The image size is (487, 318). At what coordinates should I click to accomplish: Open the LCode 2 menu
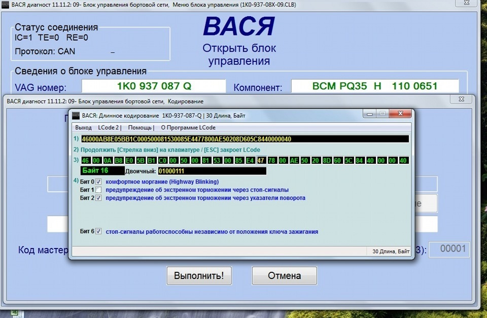coord(108,128)
